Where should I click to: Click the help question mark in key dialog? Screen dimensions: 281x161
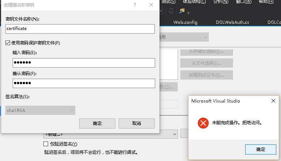pos(135,5)
